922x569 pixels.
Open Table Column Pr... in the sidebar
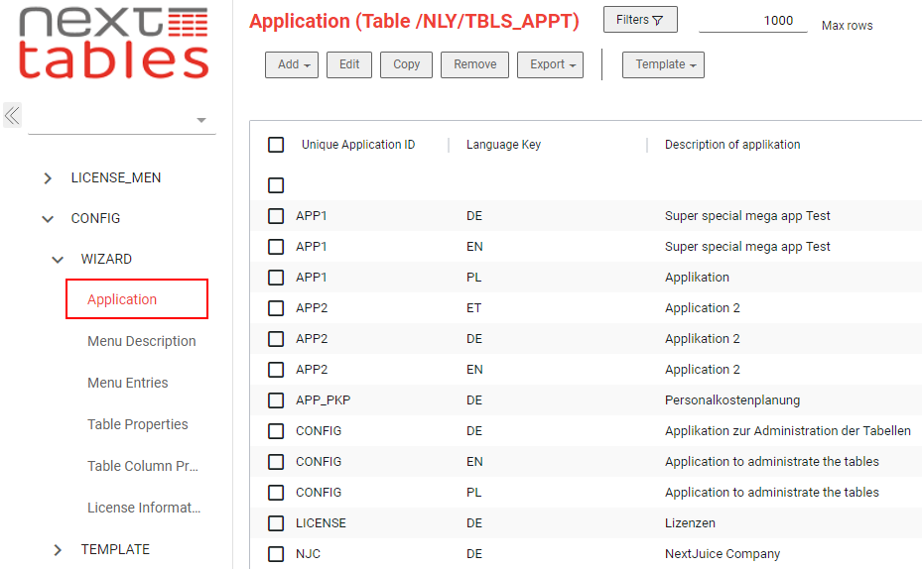(143, 466)
